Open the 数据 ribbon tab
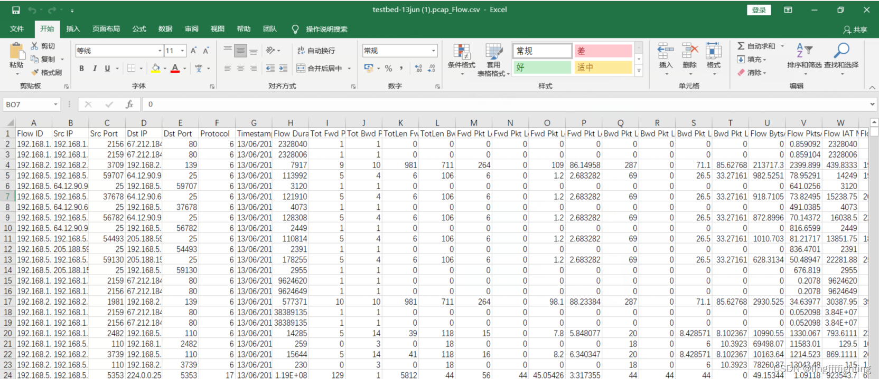 coord(165,29)
